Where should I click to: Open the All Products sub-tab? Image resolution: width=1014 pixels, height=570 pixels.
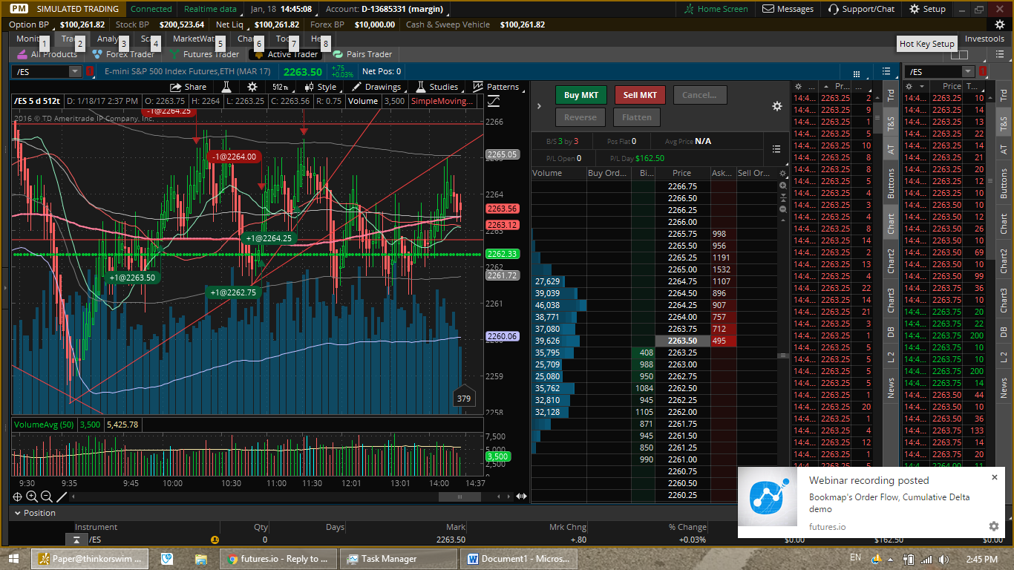pos(47,54)
